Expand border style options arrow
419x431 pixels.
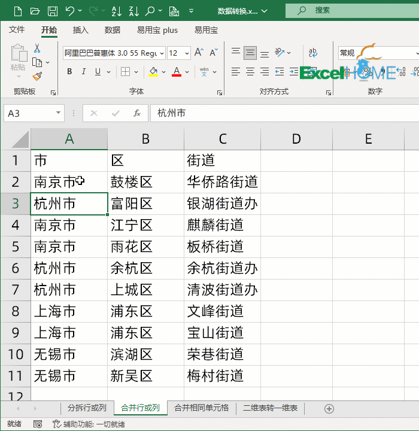(136, 72)
